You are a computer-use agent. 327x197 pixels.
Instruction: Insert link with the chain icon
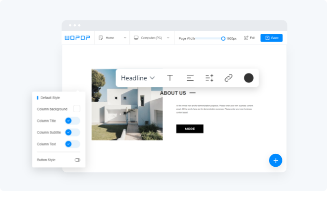point(228,78)
